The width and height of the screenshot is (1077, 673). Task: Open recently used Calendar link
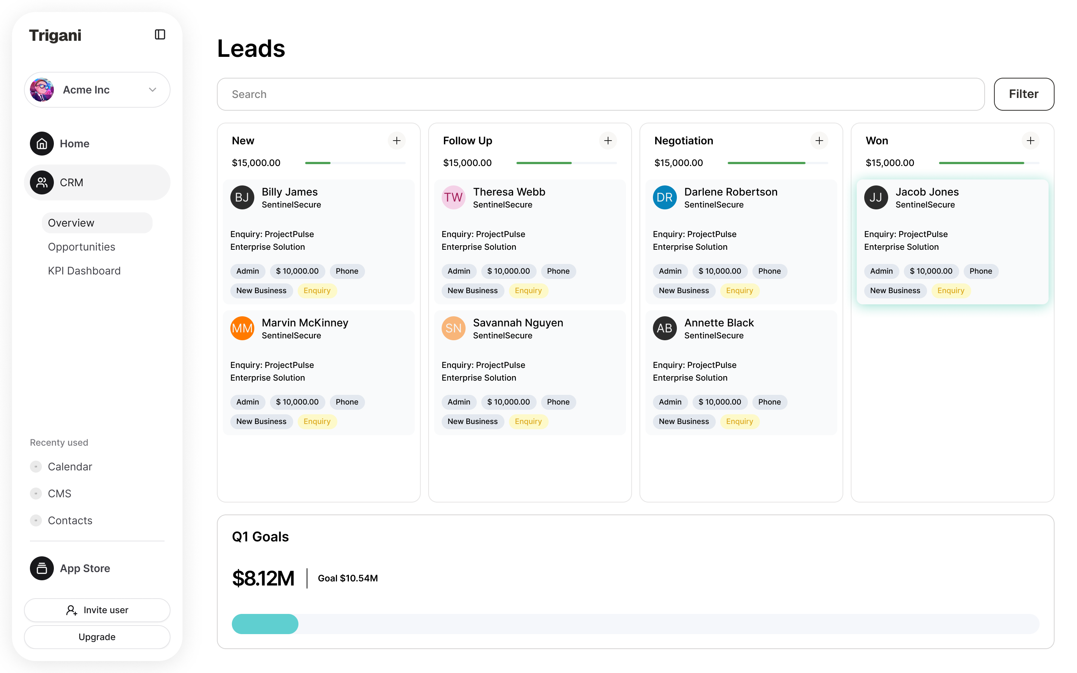click(x=70, y=467)
